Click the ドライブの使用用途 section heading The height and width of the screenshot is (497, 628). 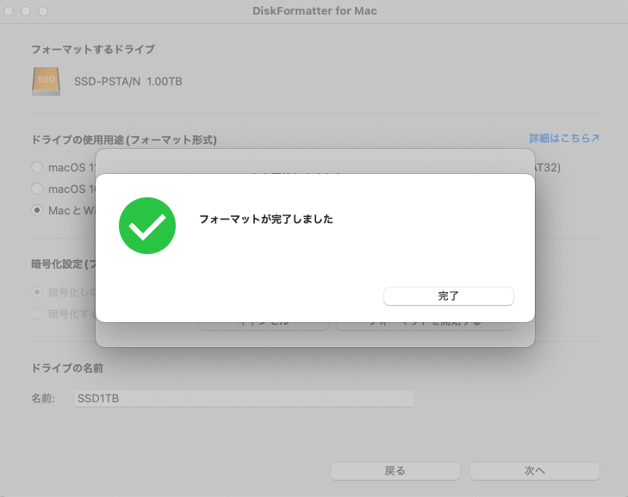pos(123,140)
